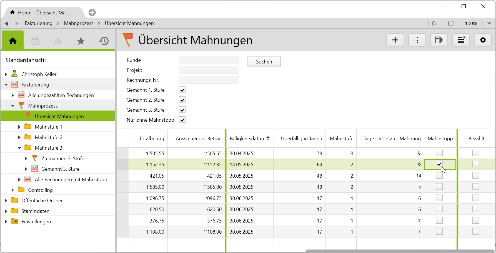The height and width of the screenshot is (253, 496).
Task: Click the plus button to add entry
Action: click(x=395, y=40)
